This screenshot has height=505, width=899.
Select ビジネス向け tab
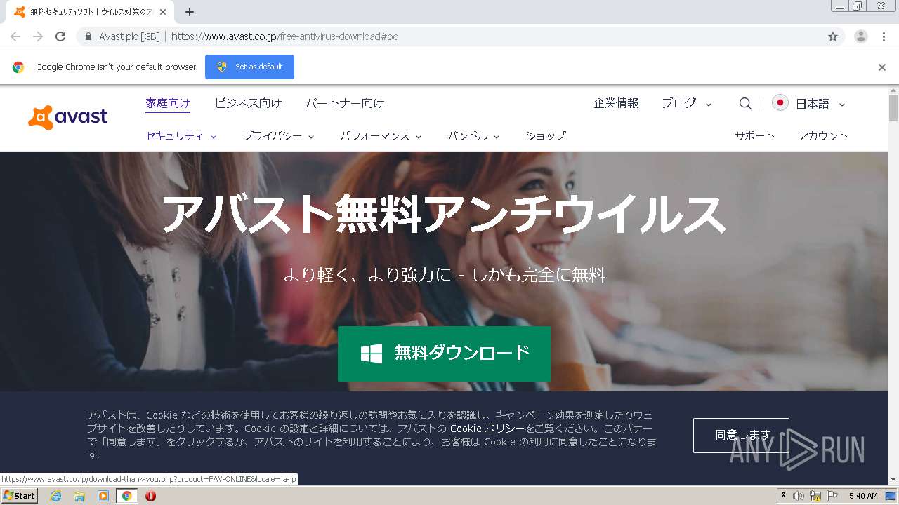point(248,103)
